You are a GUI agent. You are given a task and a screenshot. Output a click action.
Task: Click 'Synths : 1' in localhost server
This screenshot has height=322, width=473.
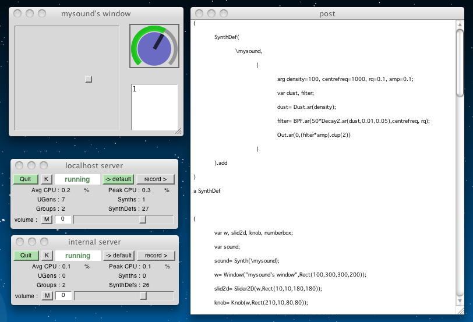click(x=131, y=199)
